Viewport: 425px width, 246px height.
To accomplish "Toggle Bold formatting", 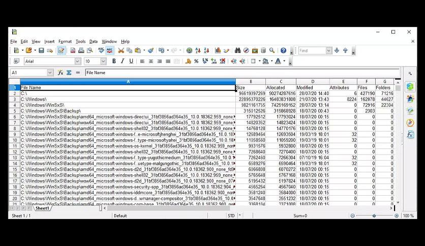I will [114, 61].
